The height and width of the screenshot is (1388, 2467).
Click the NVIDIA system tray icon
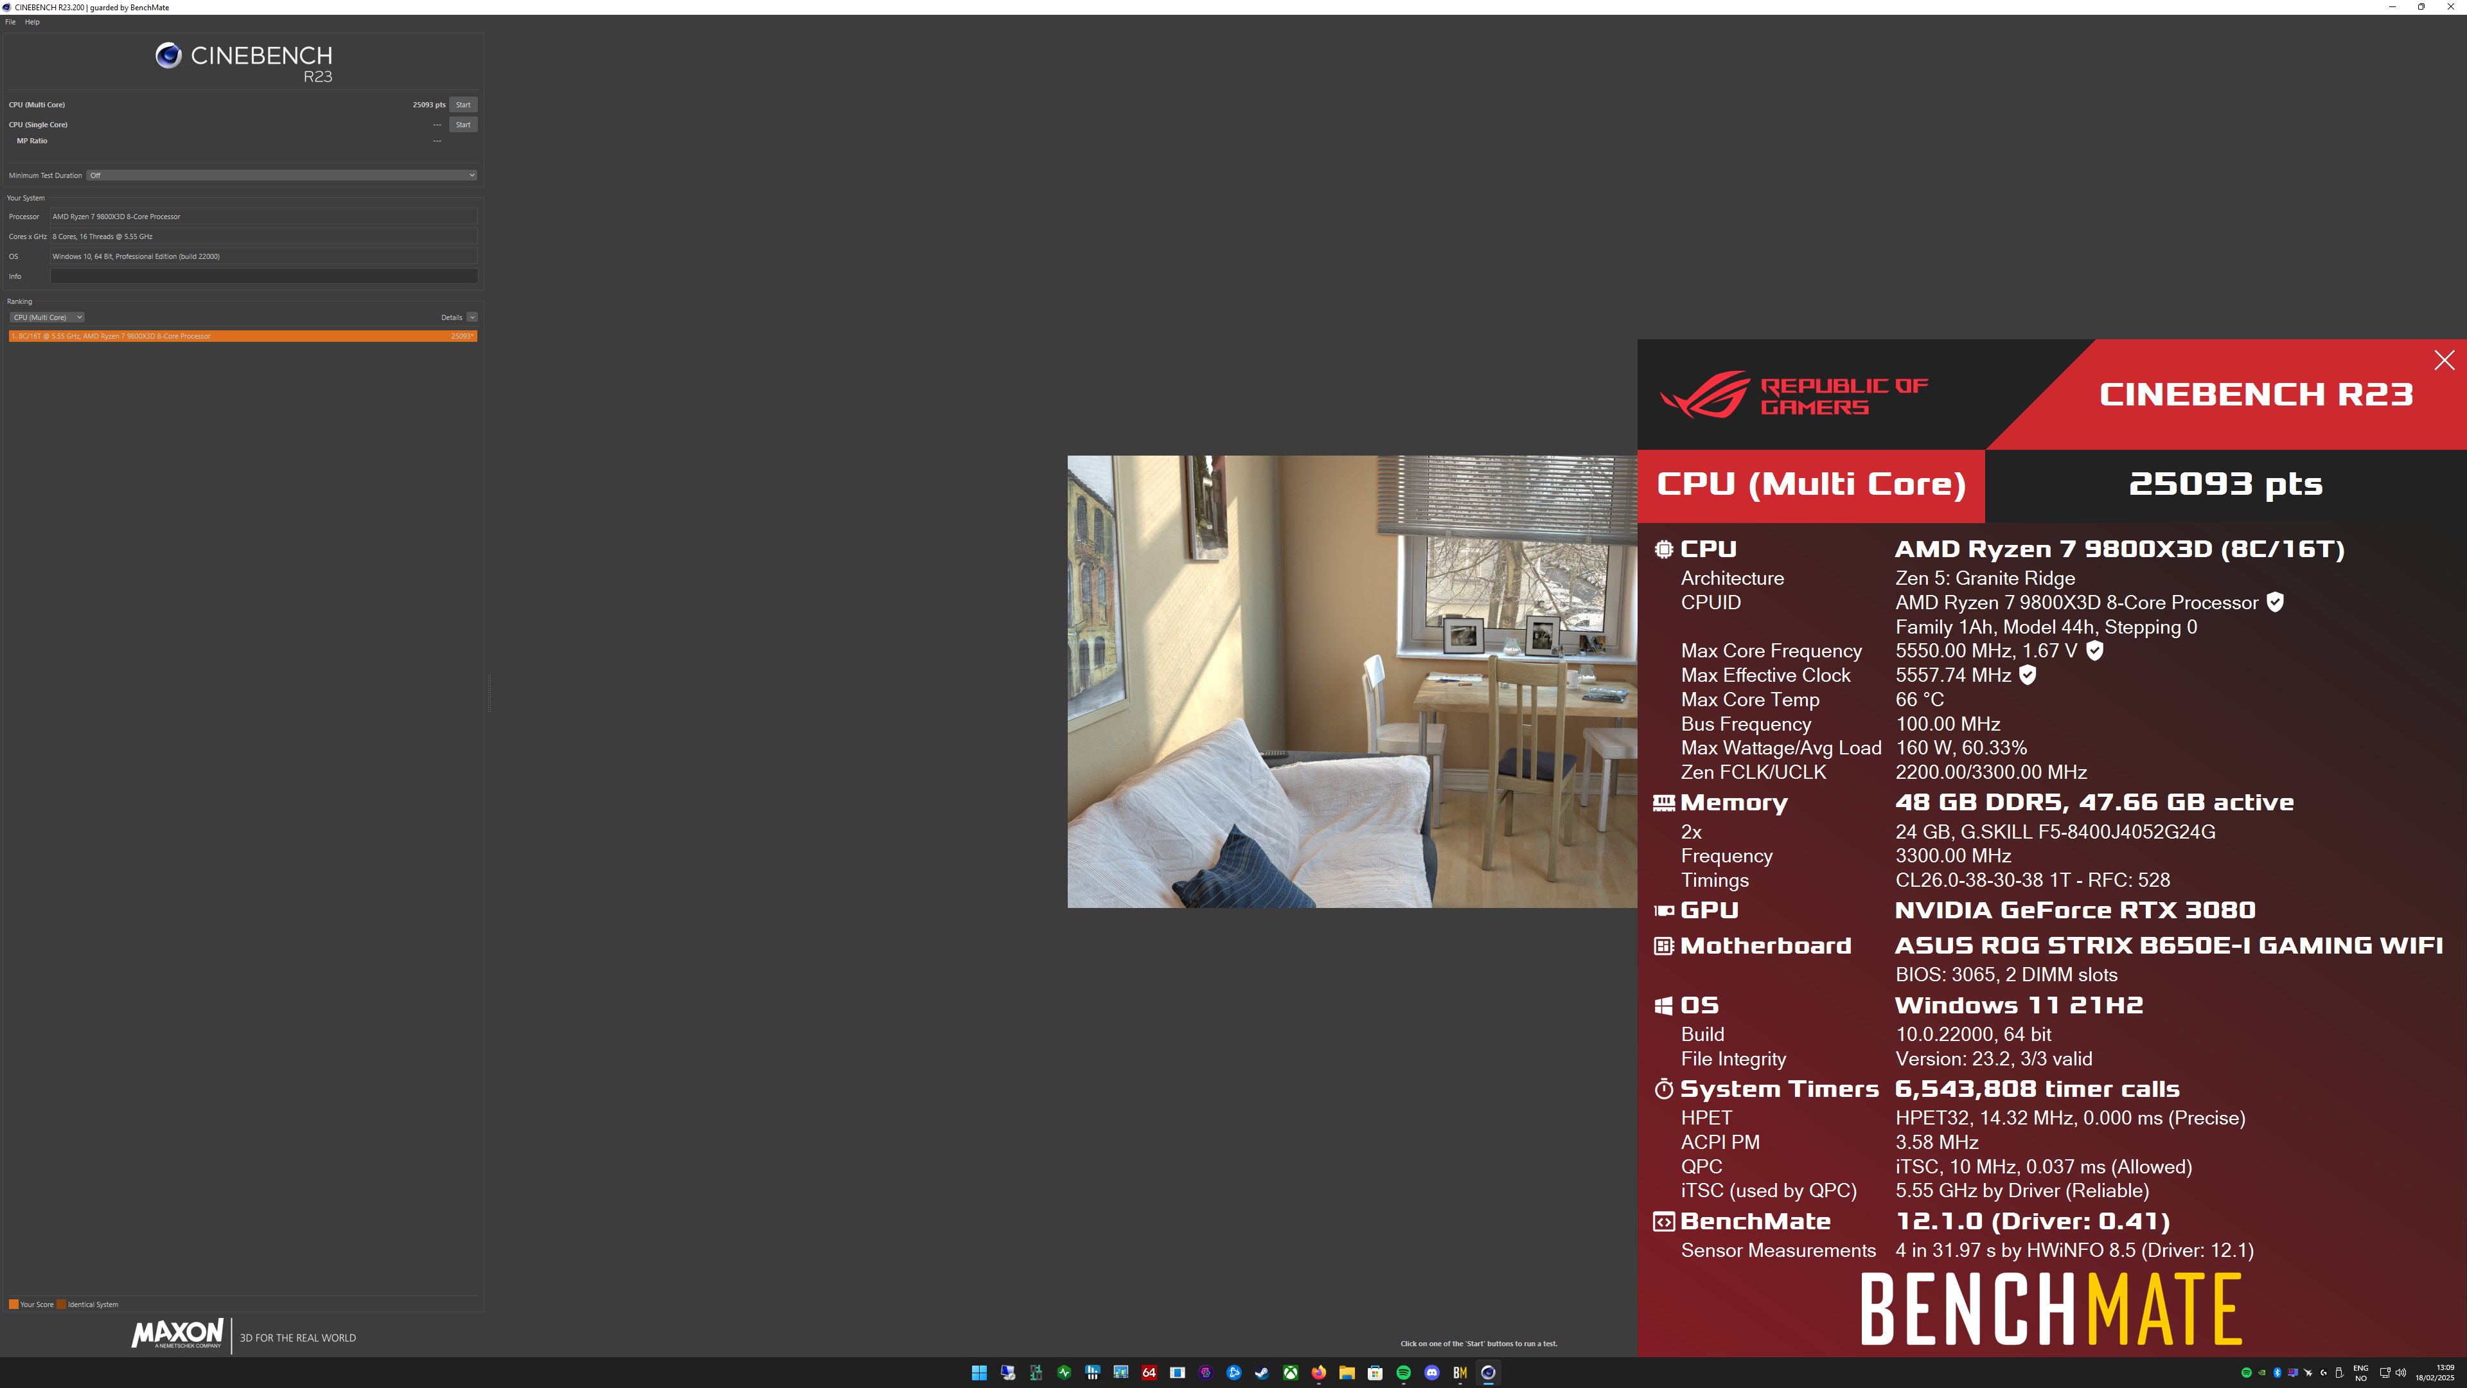point(2262,1373)
